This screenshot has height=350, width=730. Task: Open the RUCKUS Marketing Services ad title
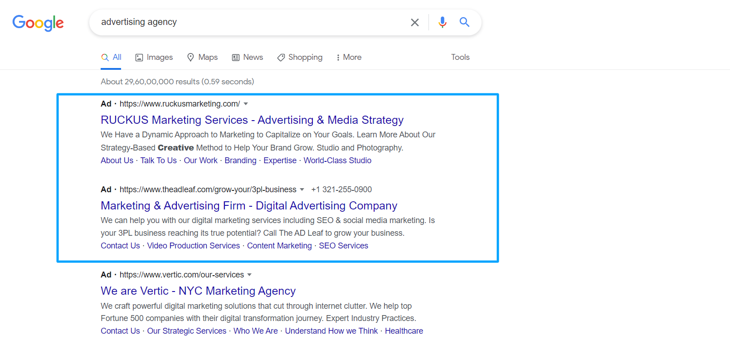point(252,120)
